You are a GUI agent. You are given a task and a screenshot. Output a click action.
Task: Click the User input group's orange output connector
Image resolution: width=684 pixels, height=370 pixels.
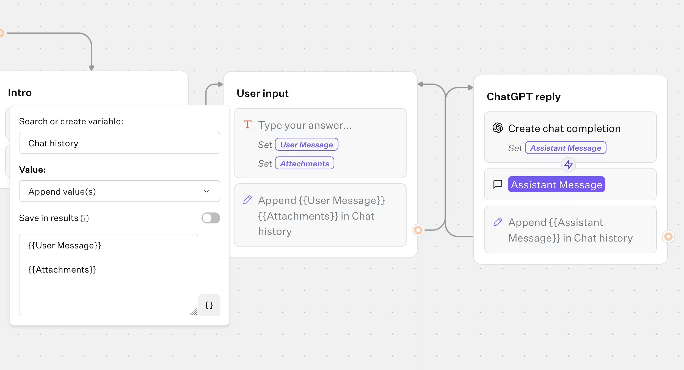(x=418, y=230)
